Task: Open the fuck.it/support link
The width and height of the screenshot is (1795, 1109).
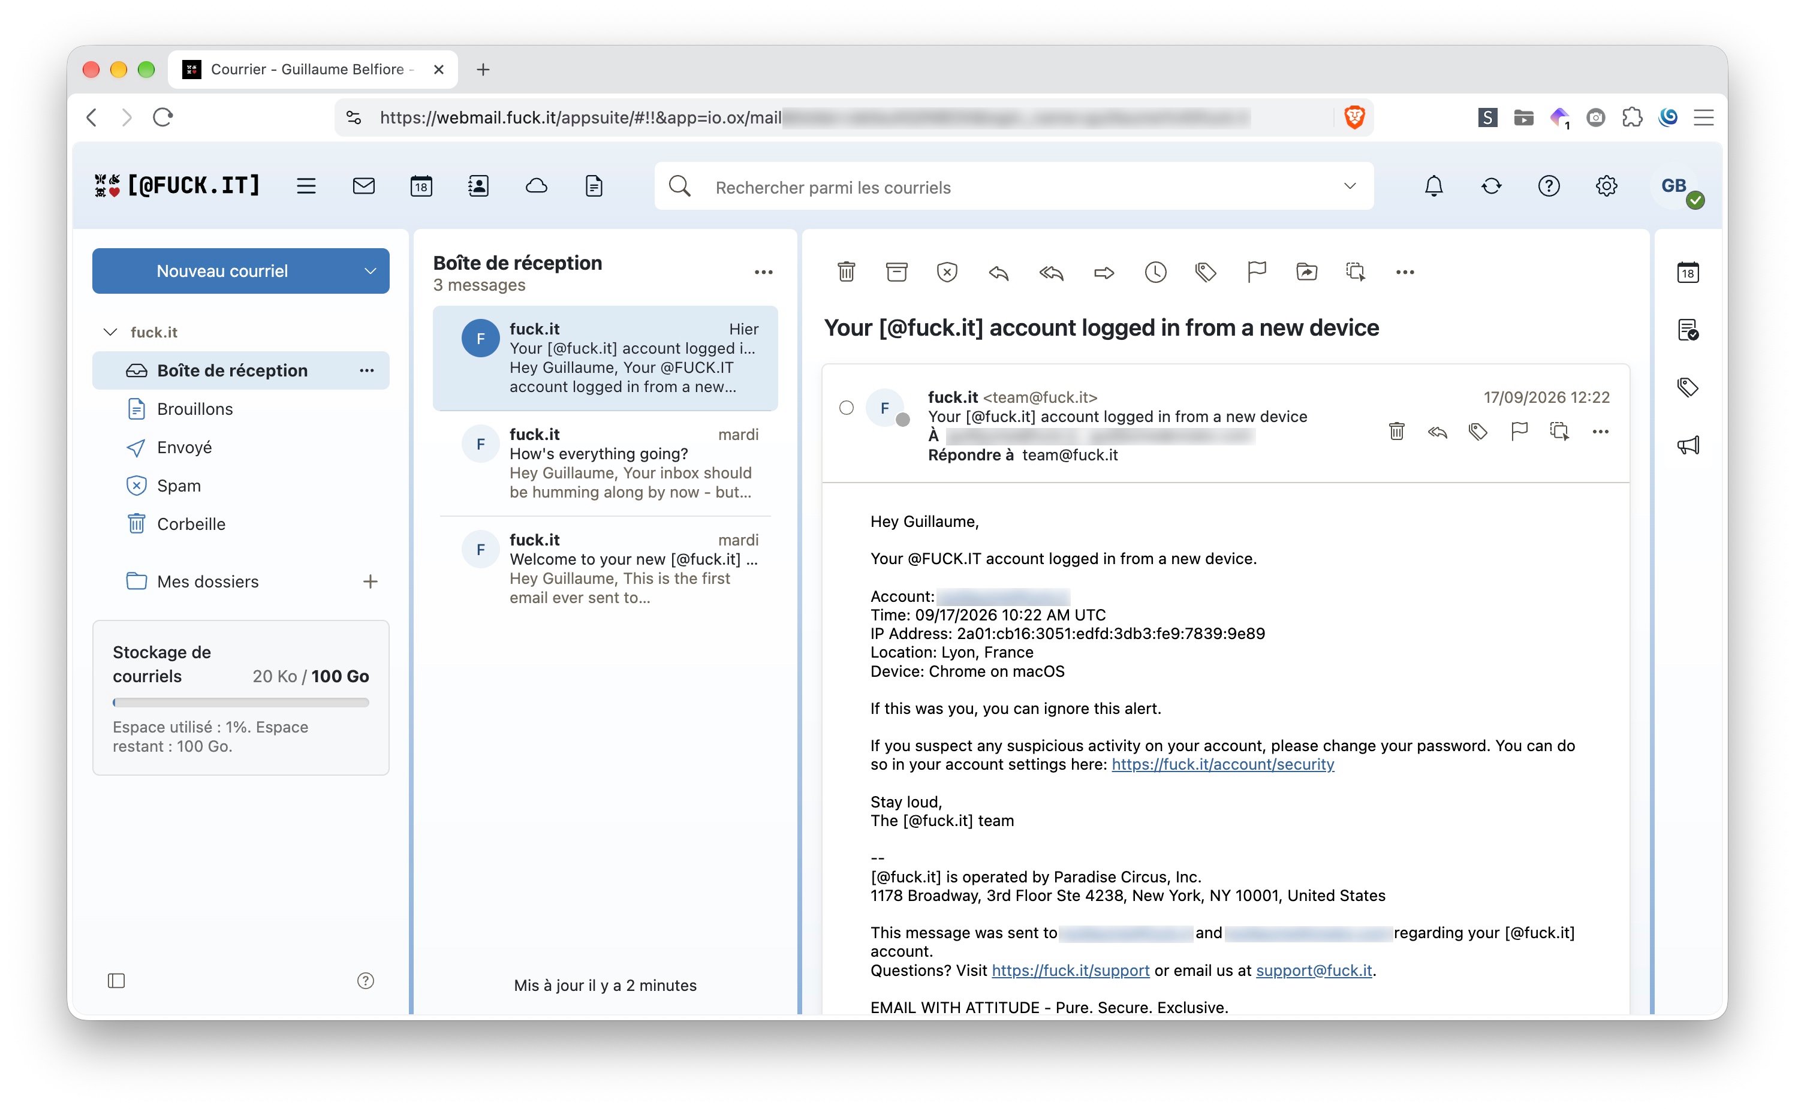Action: pos(1070,971)
